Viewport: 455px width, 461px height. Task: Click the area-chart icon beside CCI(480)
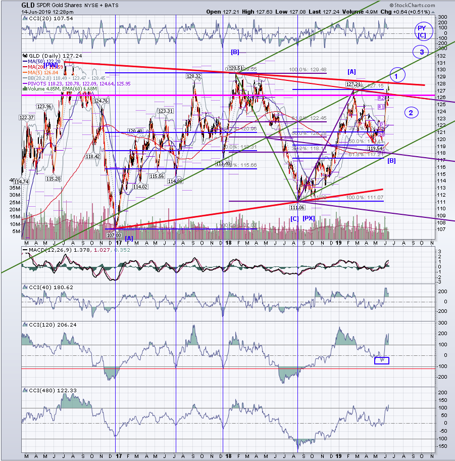[x=25, y=390]
